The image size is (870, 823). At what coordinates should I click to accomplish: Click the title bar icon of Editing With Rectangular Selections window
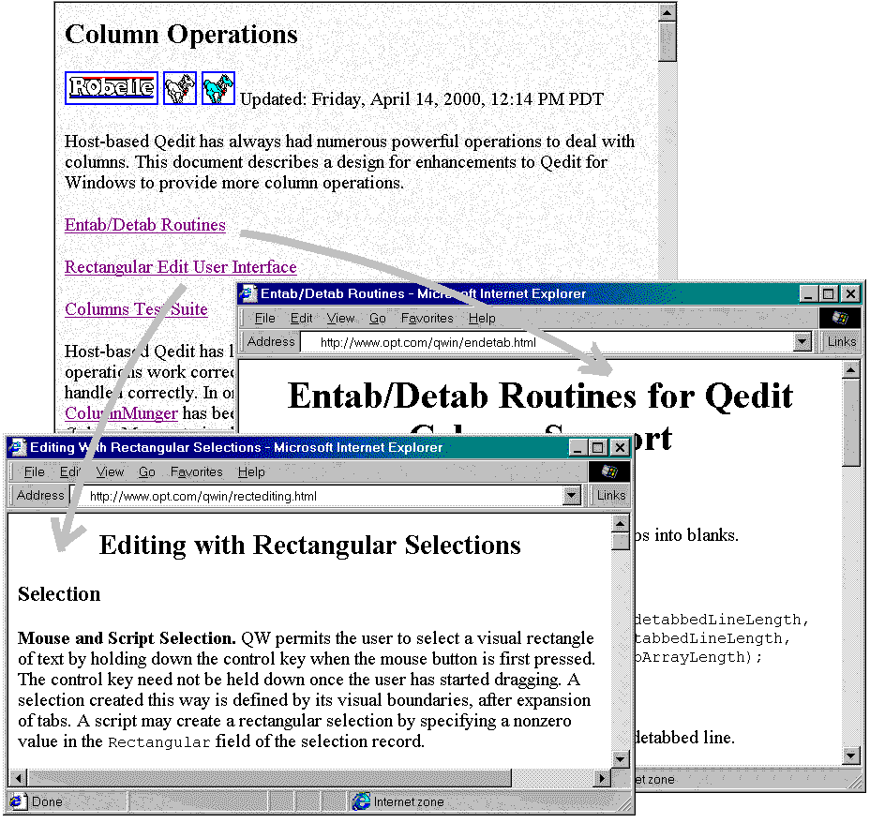coord(18,447)
